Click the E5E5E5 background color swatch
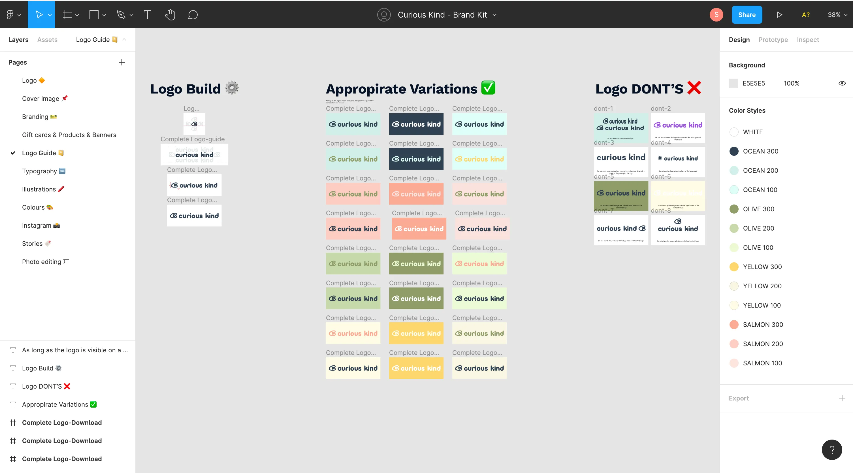 [x=733, y=83]
